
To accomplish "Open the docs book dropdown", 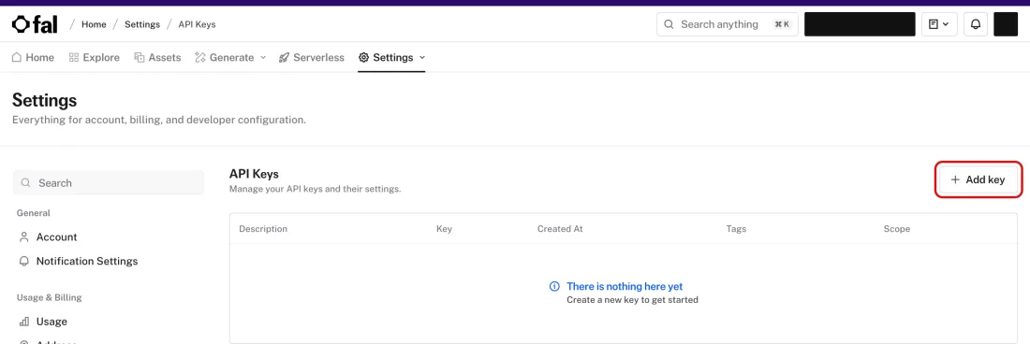I will click(x=939, y=24).
